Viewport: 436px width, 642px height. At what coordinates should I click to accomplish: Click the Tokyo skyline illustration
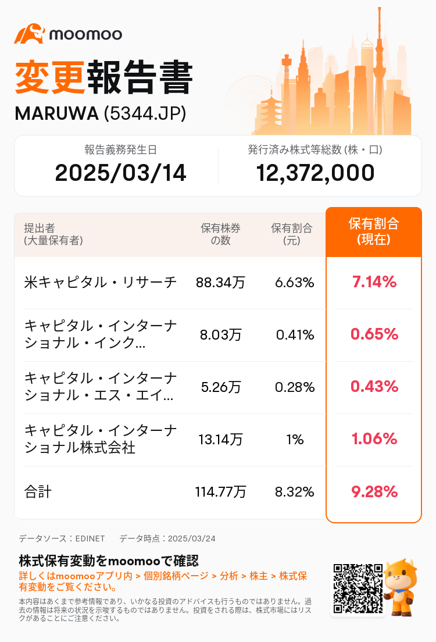pyautogui.click(x=331, y=81)
